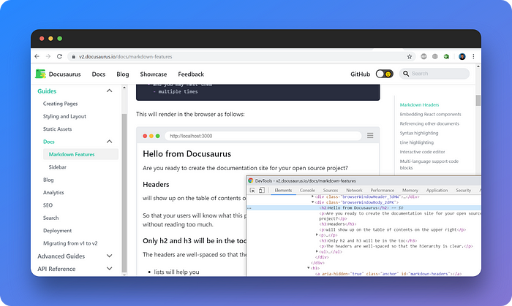Expand the collapsed p node in DevTools
Screen dimensions: 512x306
pos(317,234)
